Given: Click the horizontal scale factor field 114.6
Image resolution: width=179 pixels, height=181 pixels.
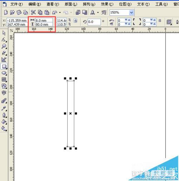Looking at the screenshot, I should pyautogui.click(x=62, y=20).
